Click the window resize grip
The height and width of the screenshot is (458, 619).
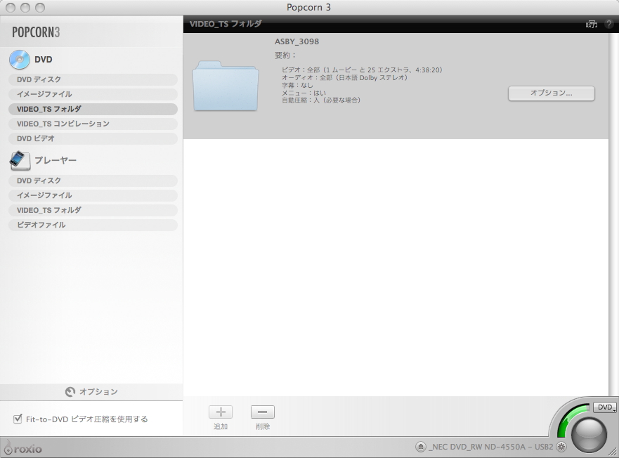click(613, 453)
